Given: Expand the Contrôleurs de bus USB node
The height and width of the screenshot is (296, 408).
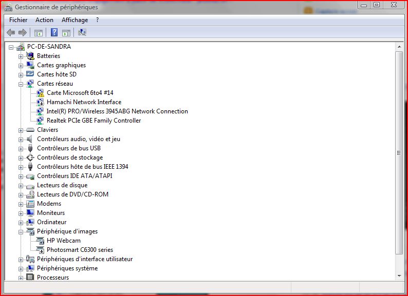Looking at the screenshot, I should tap(21, 148).
